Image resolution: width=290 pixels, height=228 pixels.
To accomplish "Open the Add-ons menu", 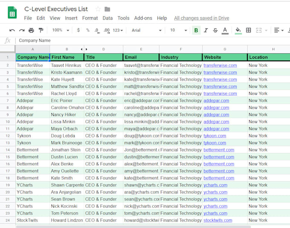I will 143,18.
